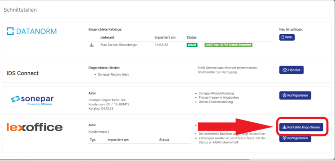The width and height of the screenshot is (335, 161).
Task: Click the Datei button to add file
Action: (287, 37)
